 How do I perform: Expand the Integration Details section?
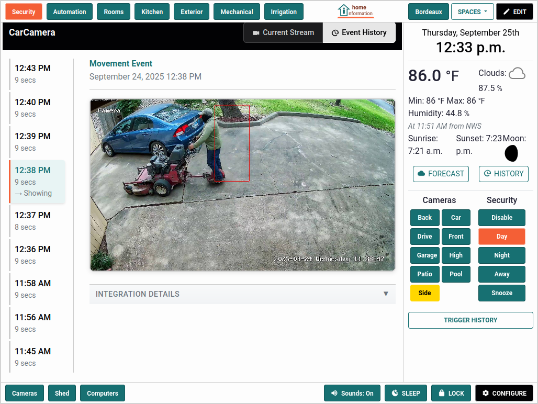pyautogui.click(x=242, y=294)
